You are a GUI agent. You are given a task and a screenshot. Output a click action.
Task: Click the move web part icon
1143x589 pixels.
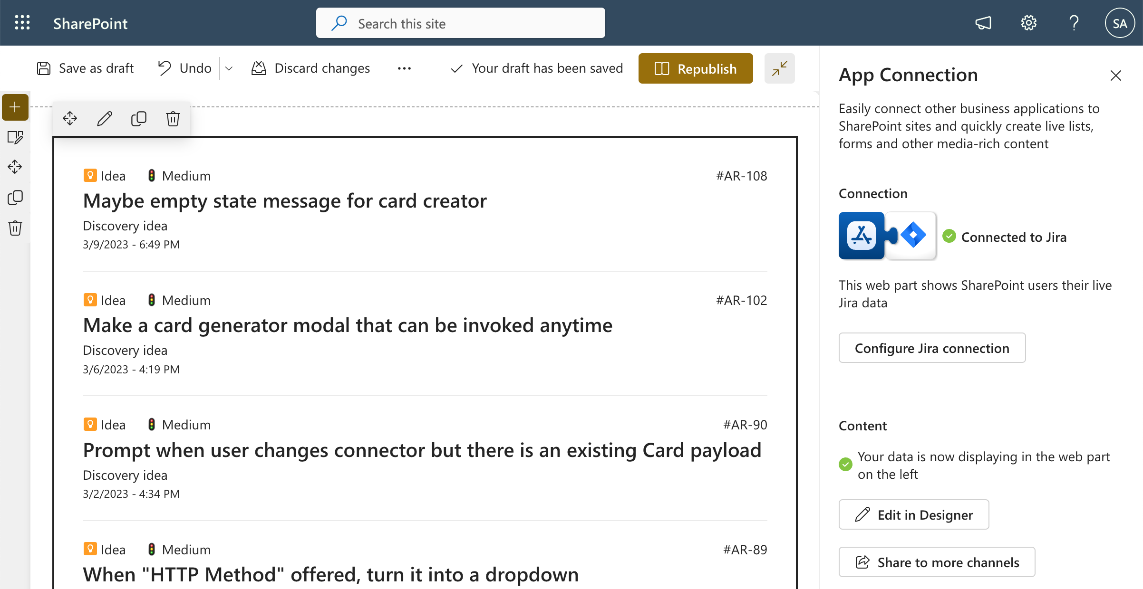point(70,118)
